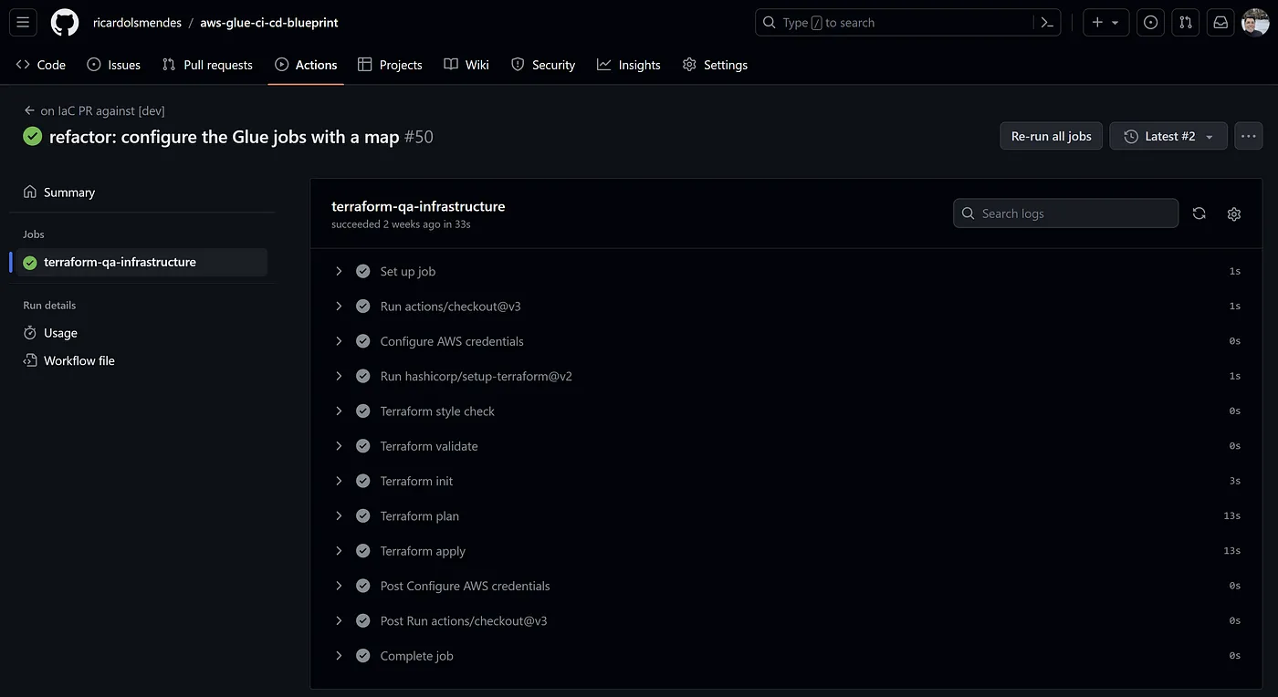Click the Set up job checkmark icon

point(363,271)
